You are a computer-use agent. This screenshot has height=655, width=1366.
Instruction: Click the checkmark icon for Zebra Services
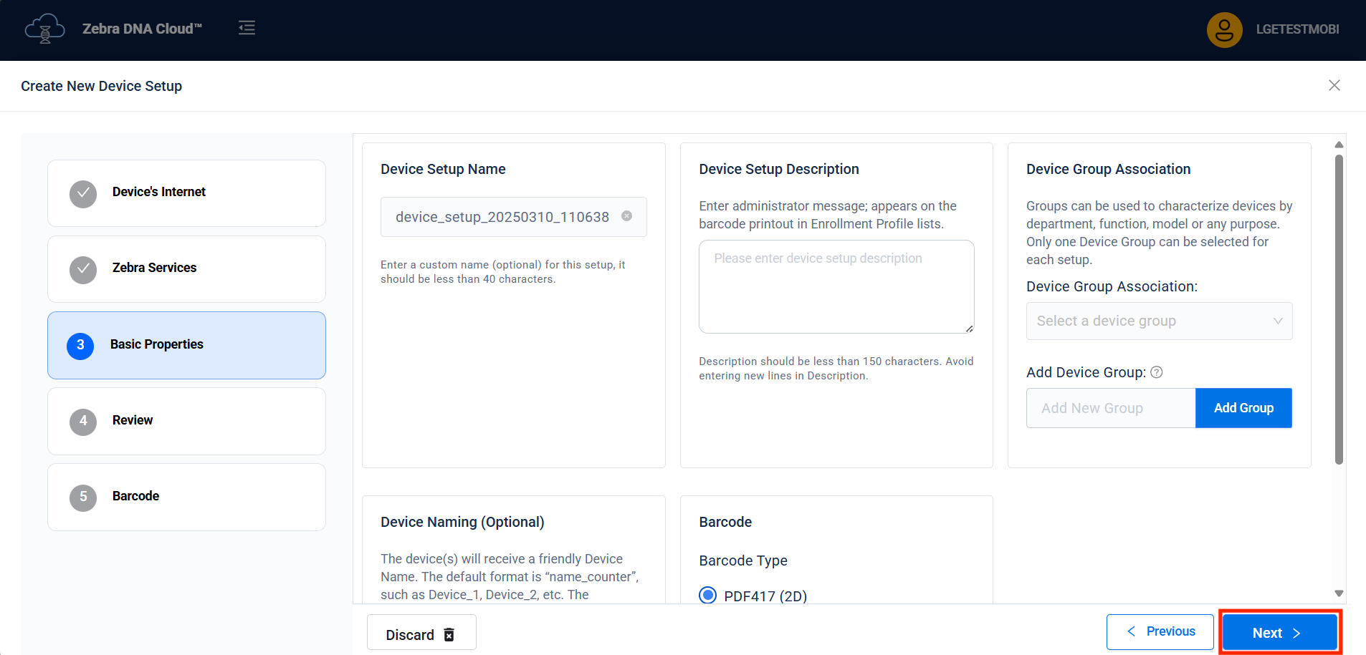[83, 269]
